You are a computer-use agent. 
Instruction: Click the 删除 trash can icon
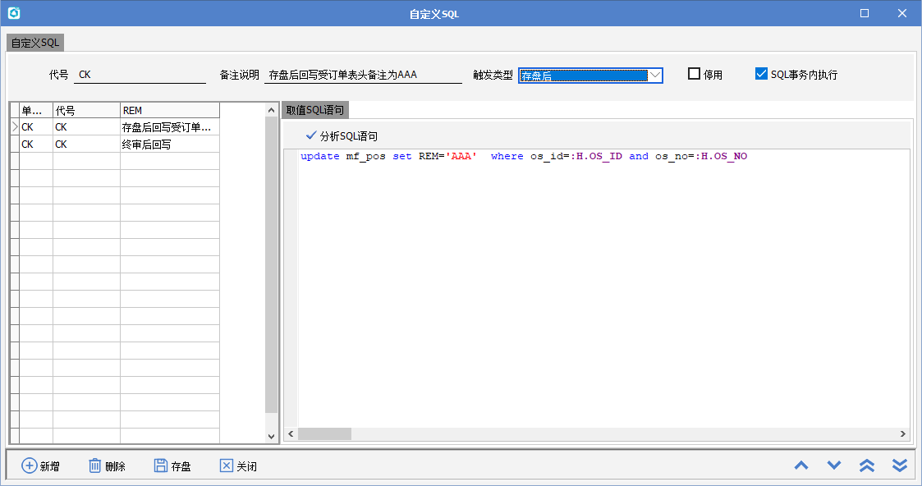[x=95, y=465]
